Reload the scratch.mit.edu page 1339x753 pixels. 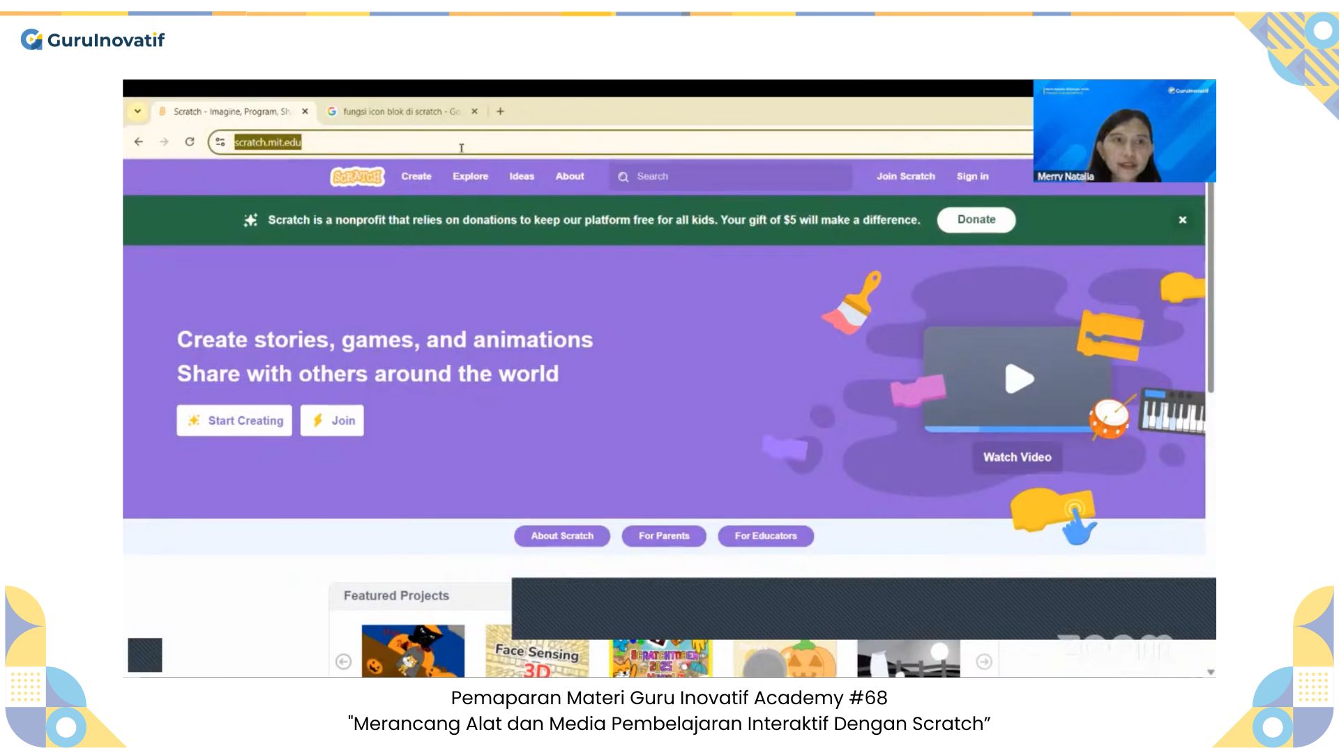click(190, 142)
